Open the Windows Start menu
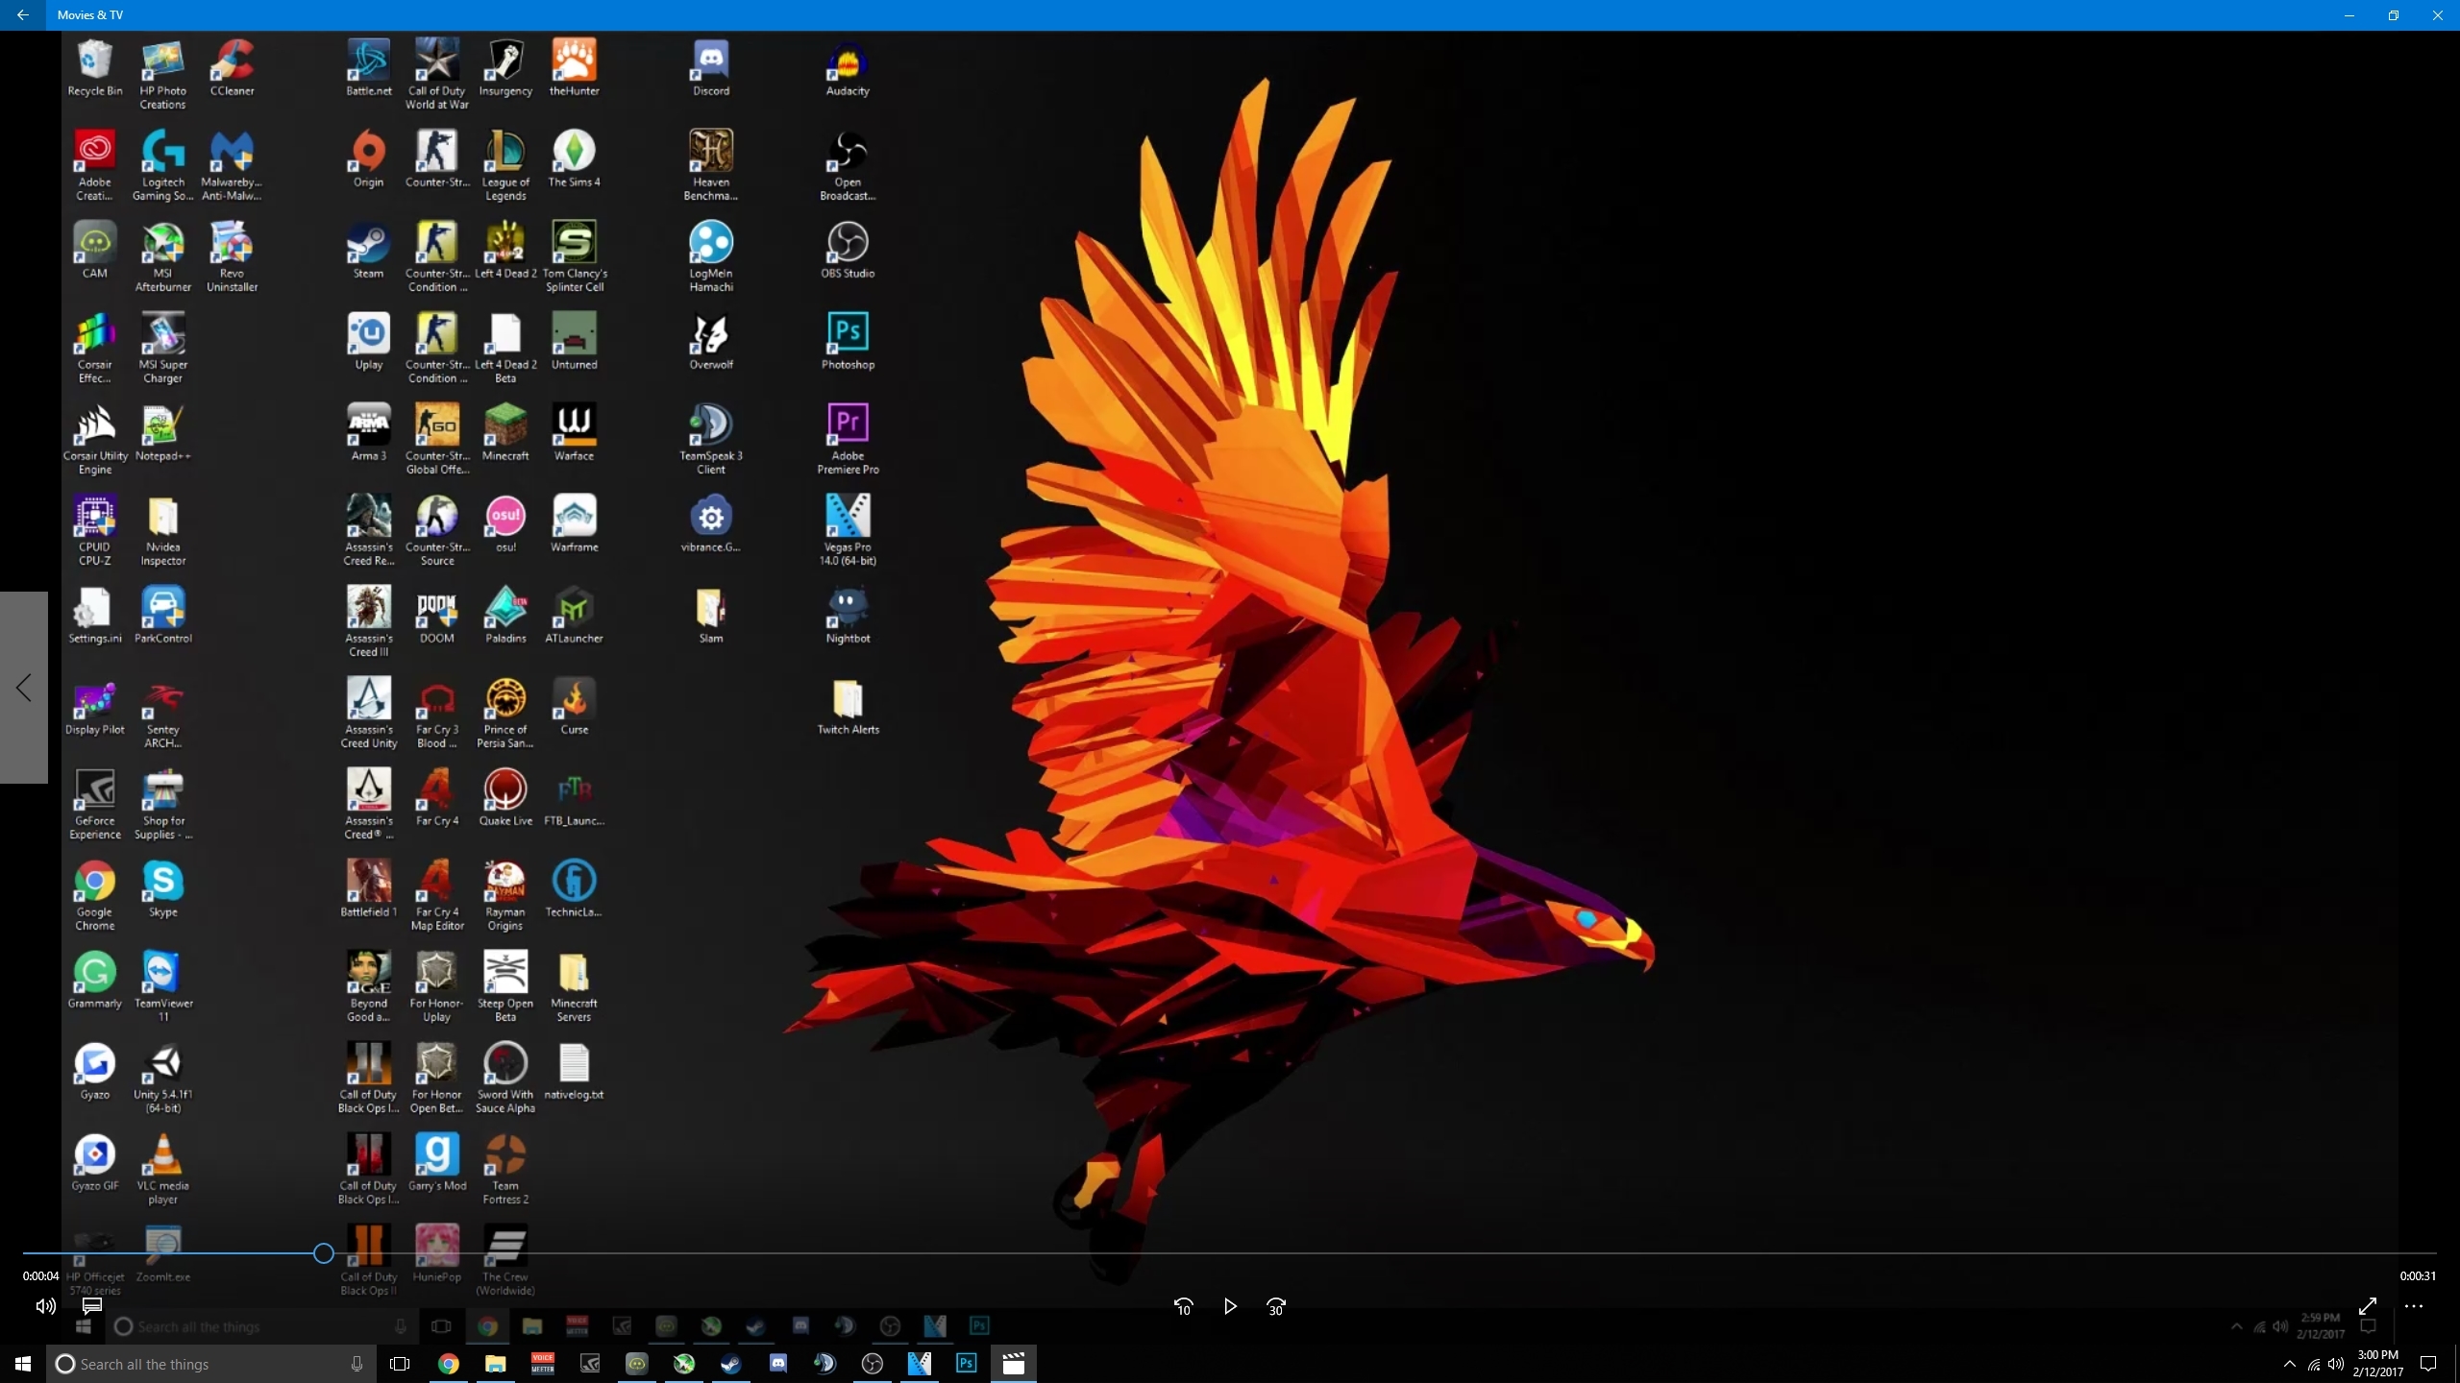The image size is (2460, 1383). click(23, 1364)
